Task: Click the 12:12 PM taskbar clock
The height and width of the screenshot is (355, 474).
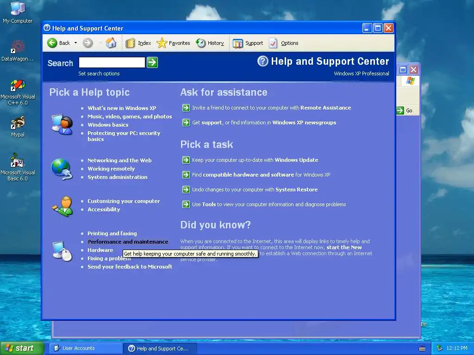Action: (x=457, y=349)
